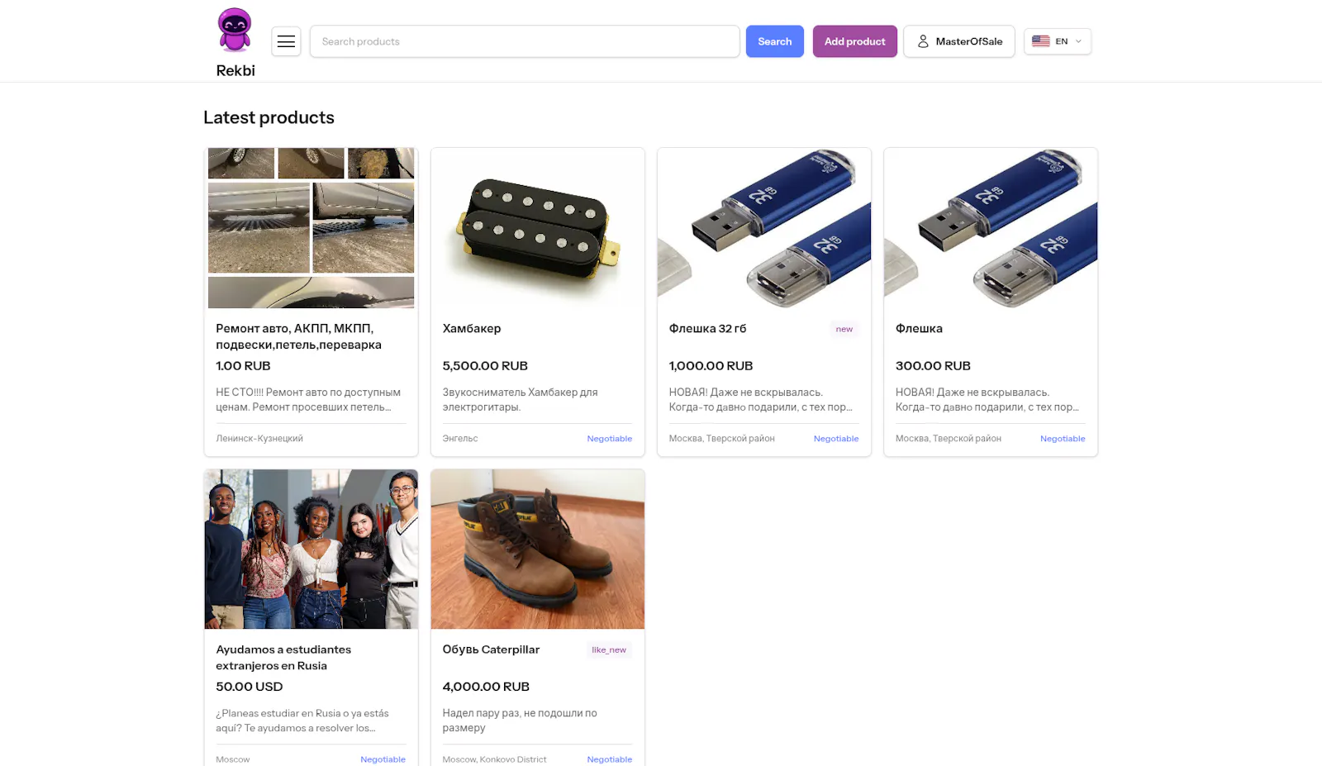Click Negotiable on the Ayudamos a estudiantes card
The image size is (1322, 766).
pos(383,759)
